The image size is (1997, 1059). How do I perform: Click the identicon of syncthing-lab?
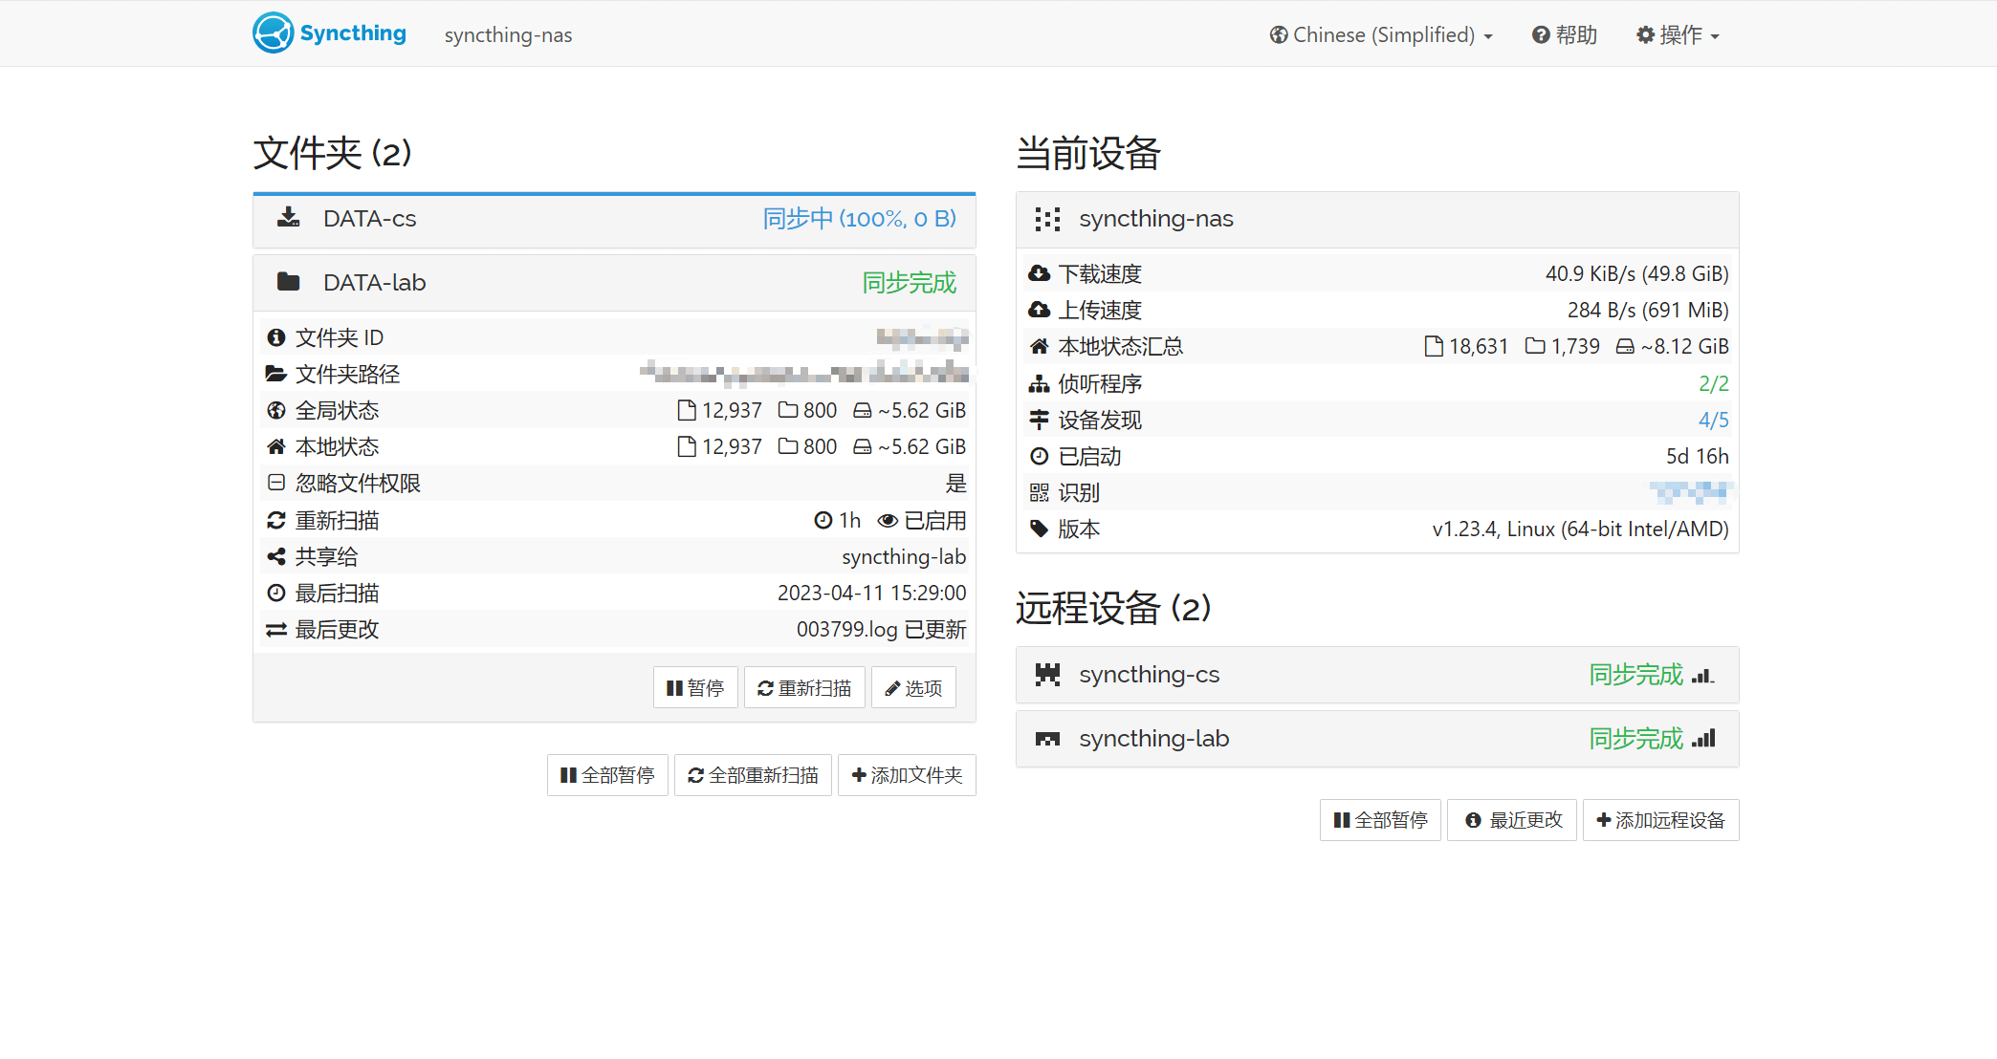[x=1047, y=739]
